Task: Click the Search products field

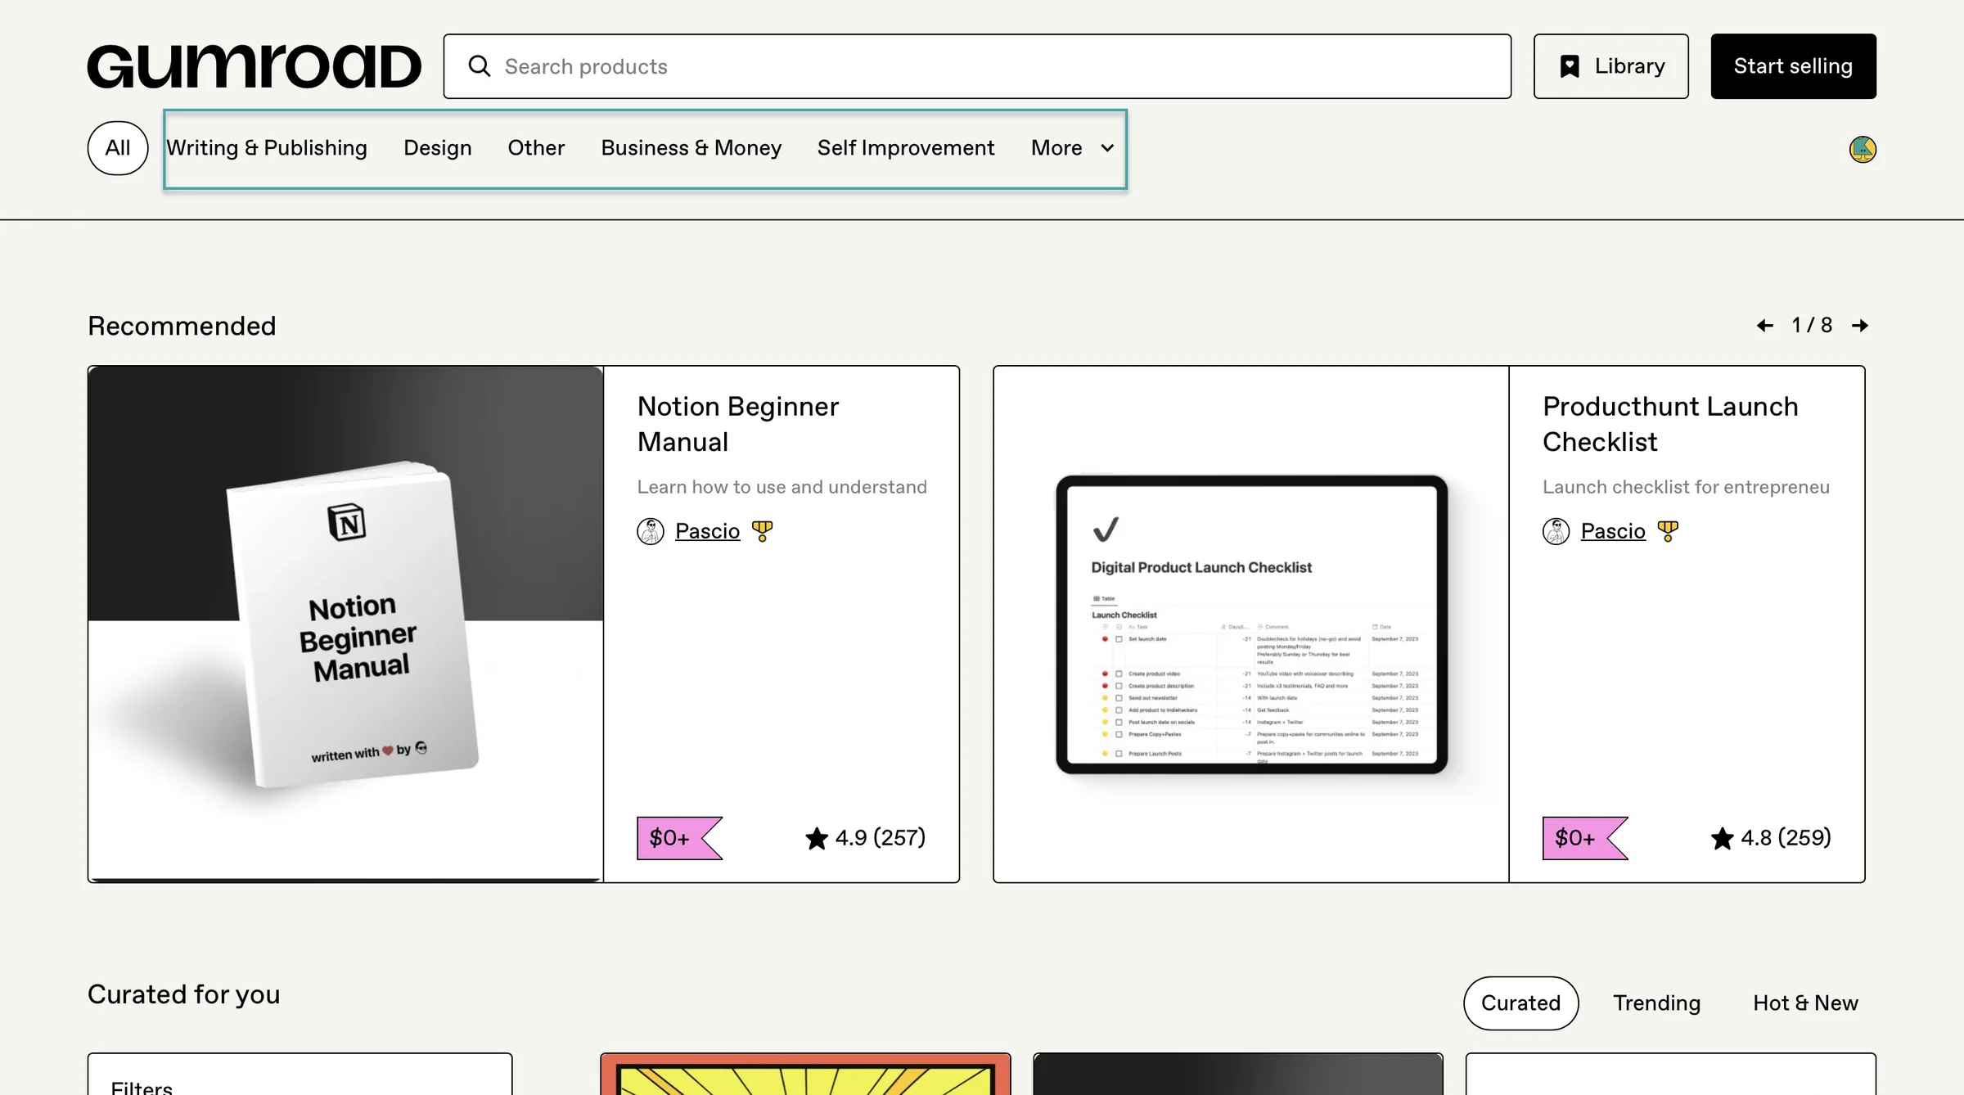Action: click(x=977, y=66)
